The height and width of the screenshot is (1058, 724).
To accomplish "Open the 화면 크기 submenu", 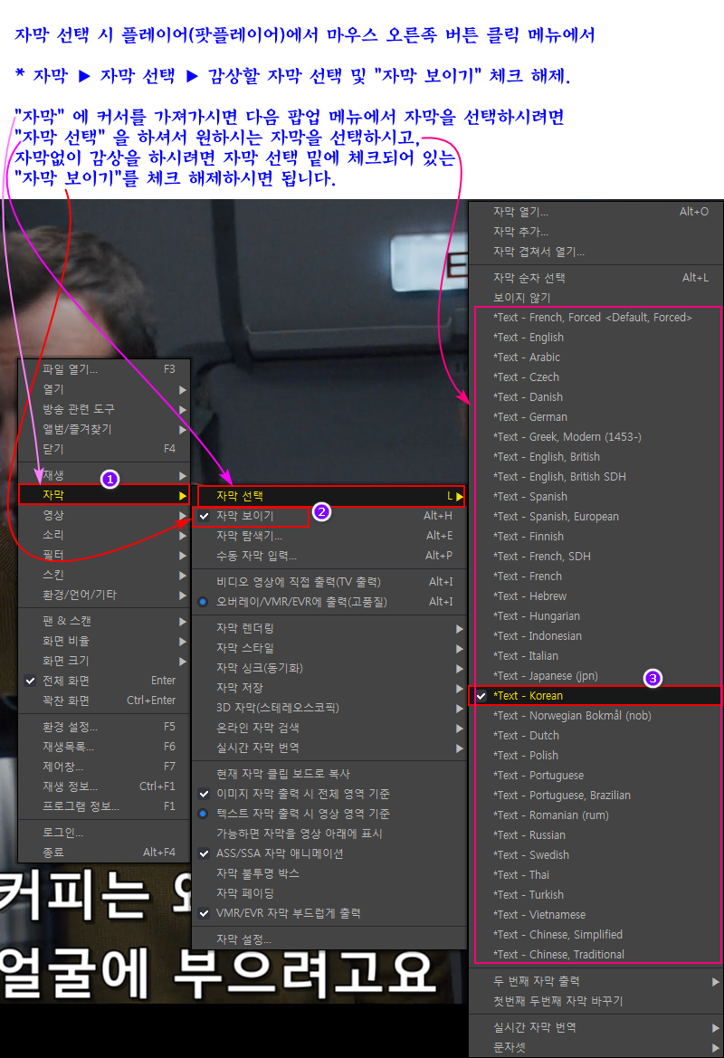I will 104,661.
